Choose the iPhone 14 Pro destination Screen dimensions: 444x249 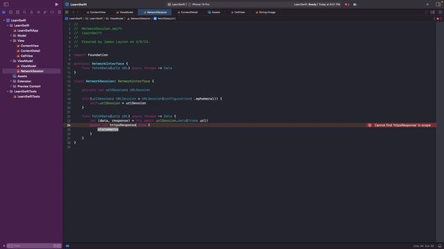click(199, 5)
